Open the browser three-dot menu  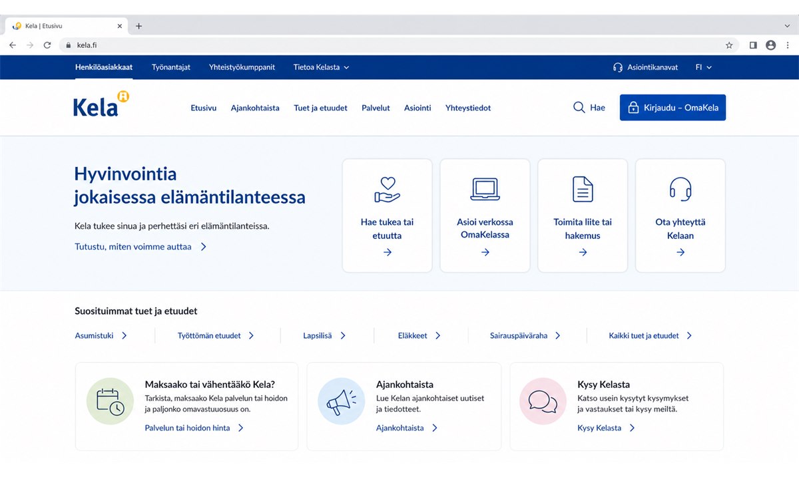tap(788, 45)
